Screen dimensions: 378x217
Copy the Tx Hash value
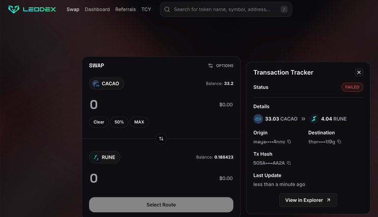click(289, 163)
